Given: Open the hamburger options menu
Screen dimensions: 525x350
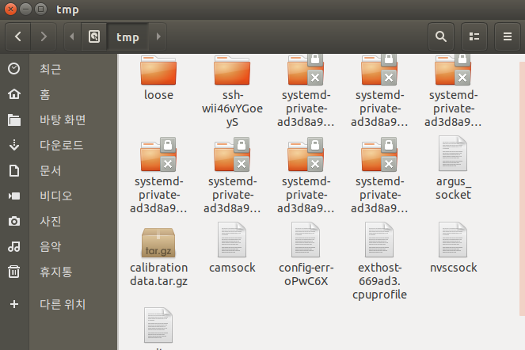Looking at the screenshot, I should pyautogui.click(x=508, y=36).
